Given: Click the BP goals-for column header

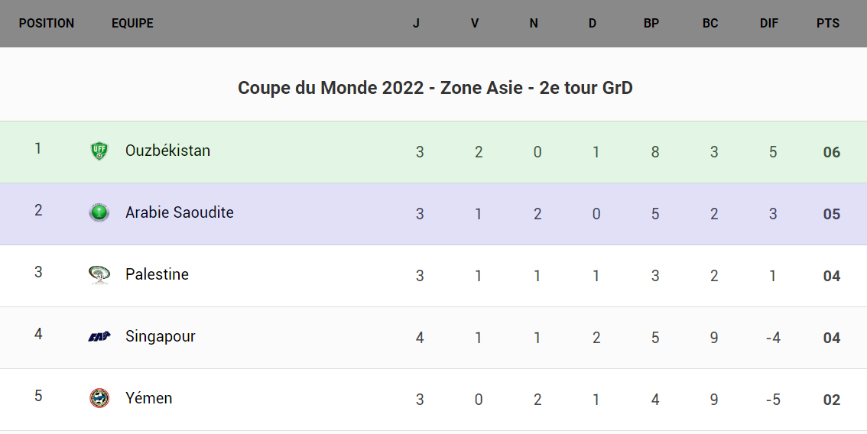Looking at the screenshot, I should [x=651, y=24].
